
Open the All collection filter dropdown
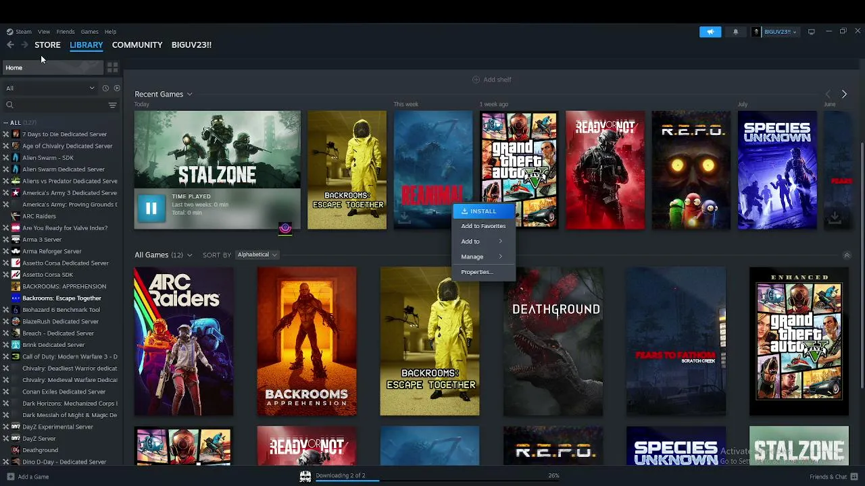50,88
